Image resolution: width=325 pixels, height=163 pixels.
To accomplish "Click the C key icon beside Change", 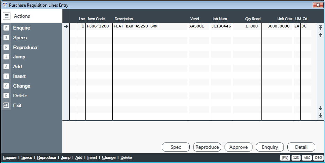I will [6, 86].
